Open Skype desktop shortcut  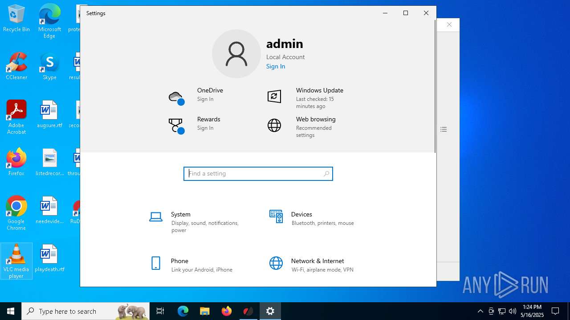pyautogui.click(x=49, y=66)
